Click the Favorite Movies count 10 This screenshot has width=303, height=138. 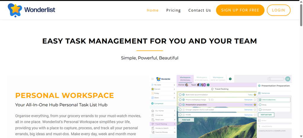point(175,132)
